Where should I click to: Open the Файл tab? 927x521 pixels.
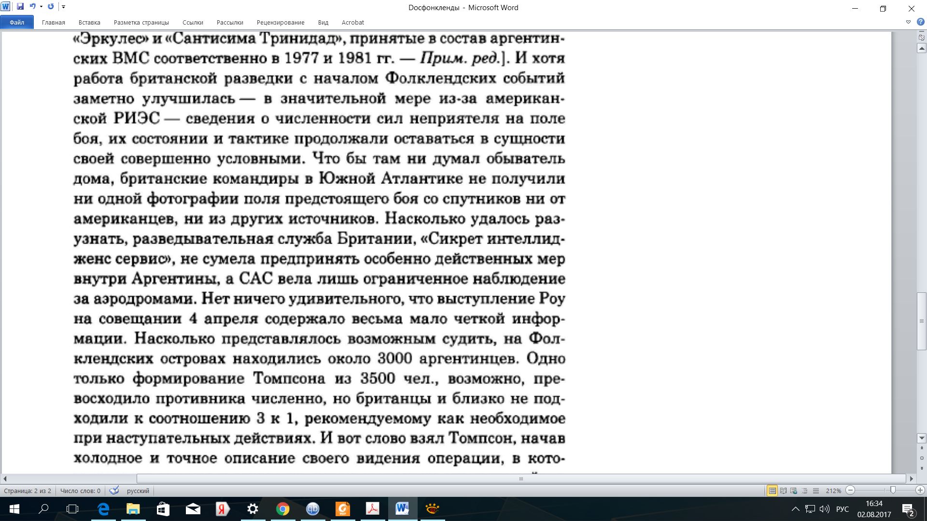[17, 22]
